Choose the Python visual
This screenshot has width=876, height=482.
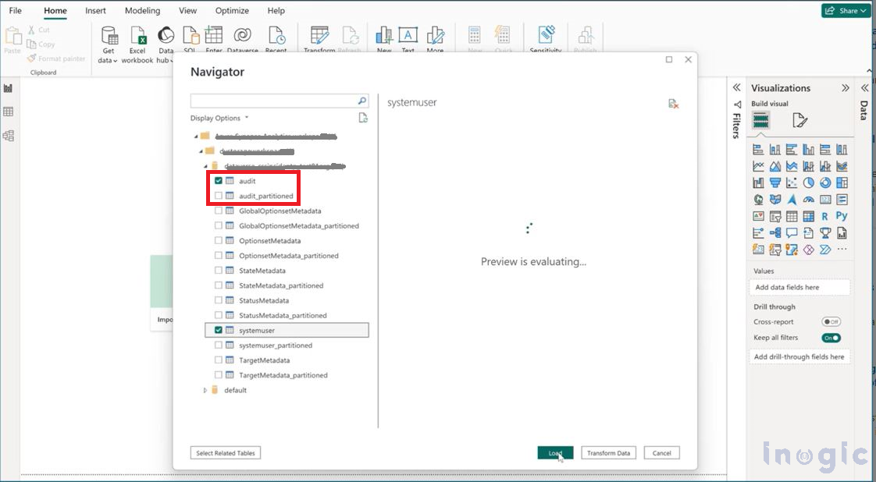point(842,216)
